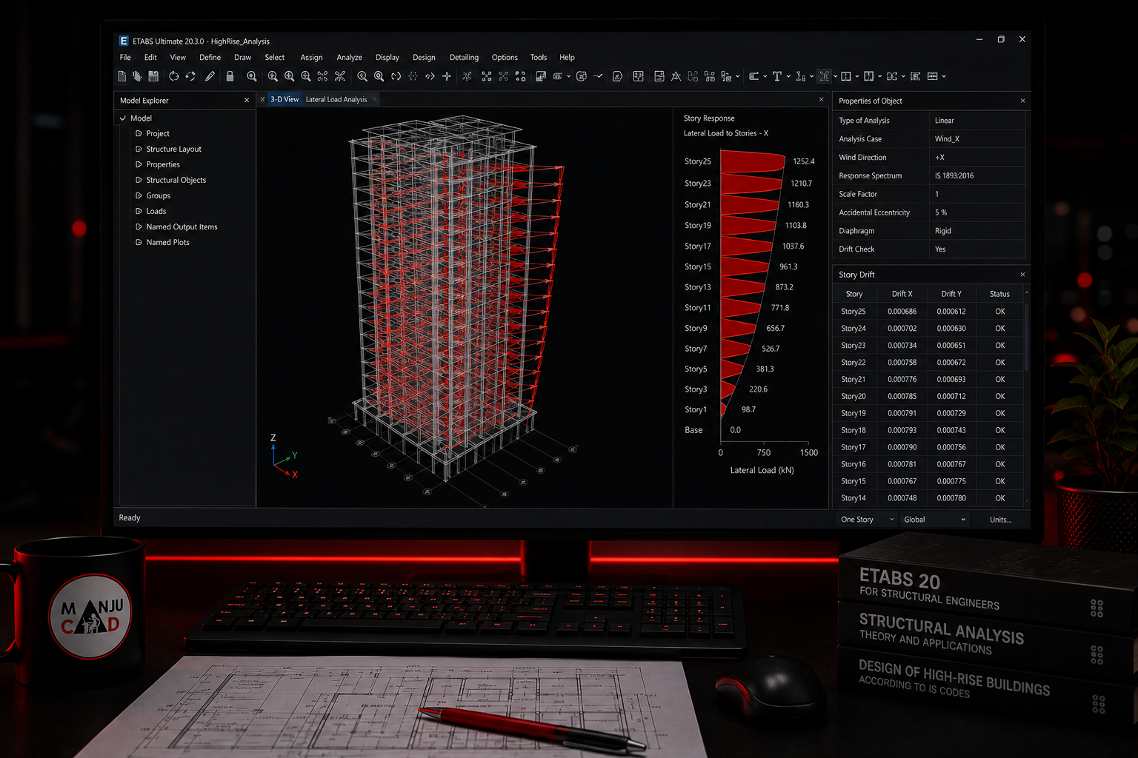Click the Accidental Eccentricity value 5 %

(x=941, y=212)
